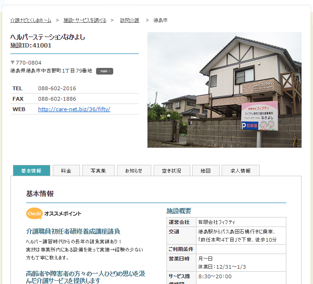This screenshot has height=284, width=313.
Task: Open the 写真集 tab
Action: 98,170
